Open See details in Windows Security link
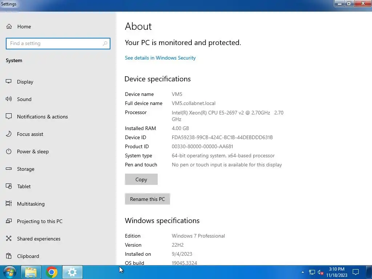Viewport: 372px width, 279px height. point(160,58)
